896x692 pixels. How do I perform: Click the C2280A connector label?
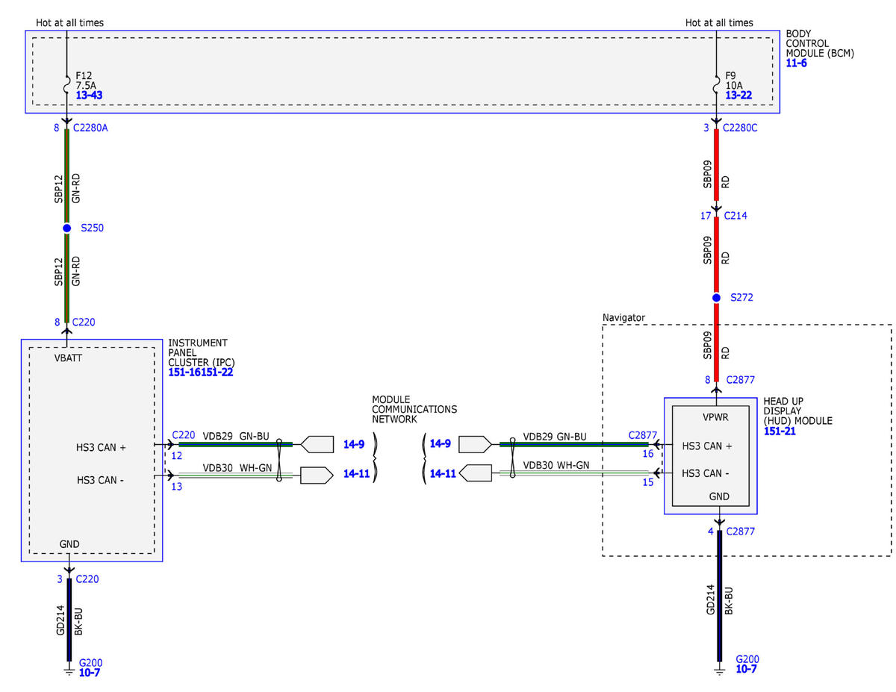pyautogui.click(x=91, y=128)
